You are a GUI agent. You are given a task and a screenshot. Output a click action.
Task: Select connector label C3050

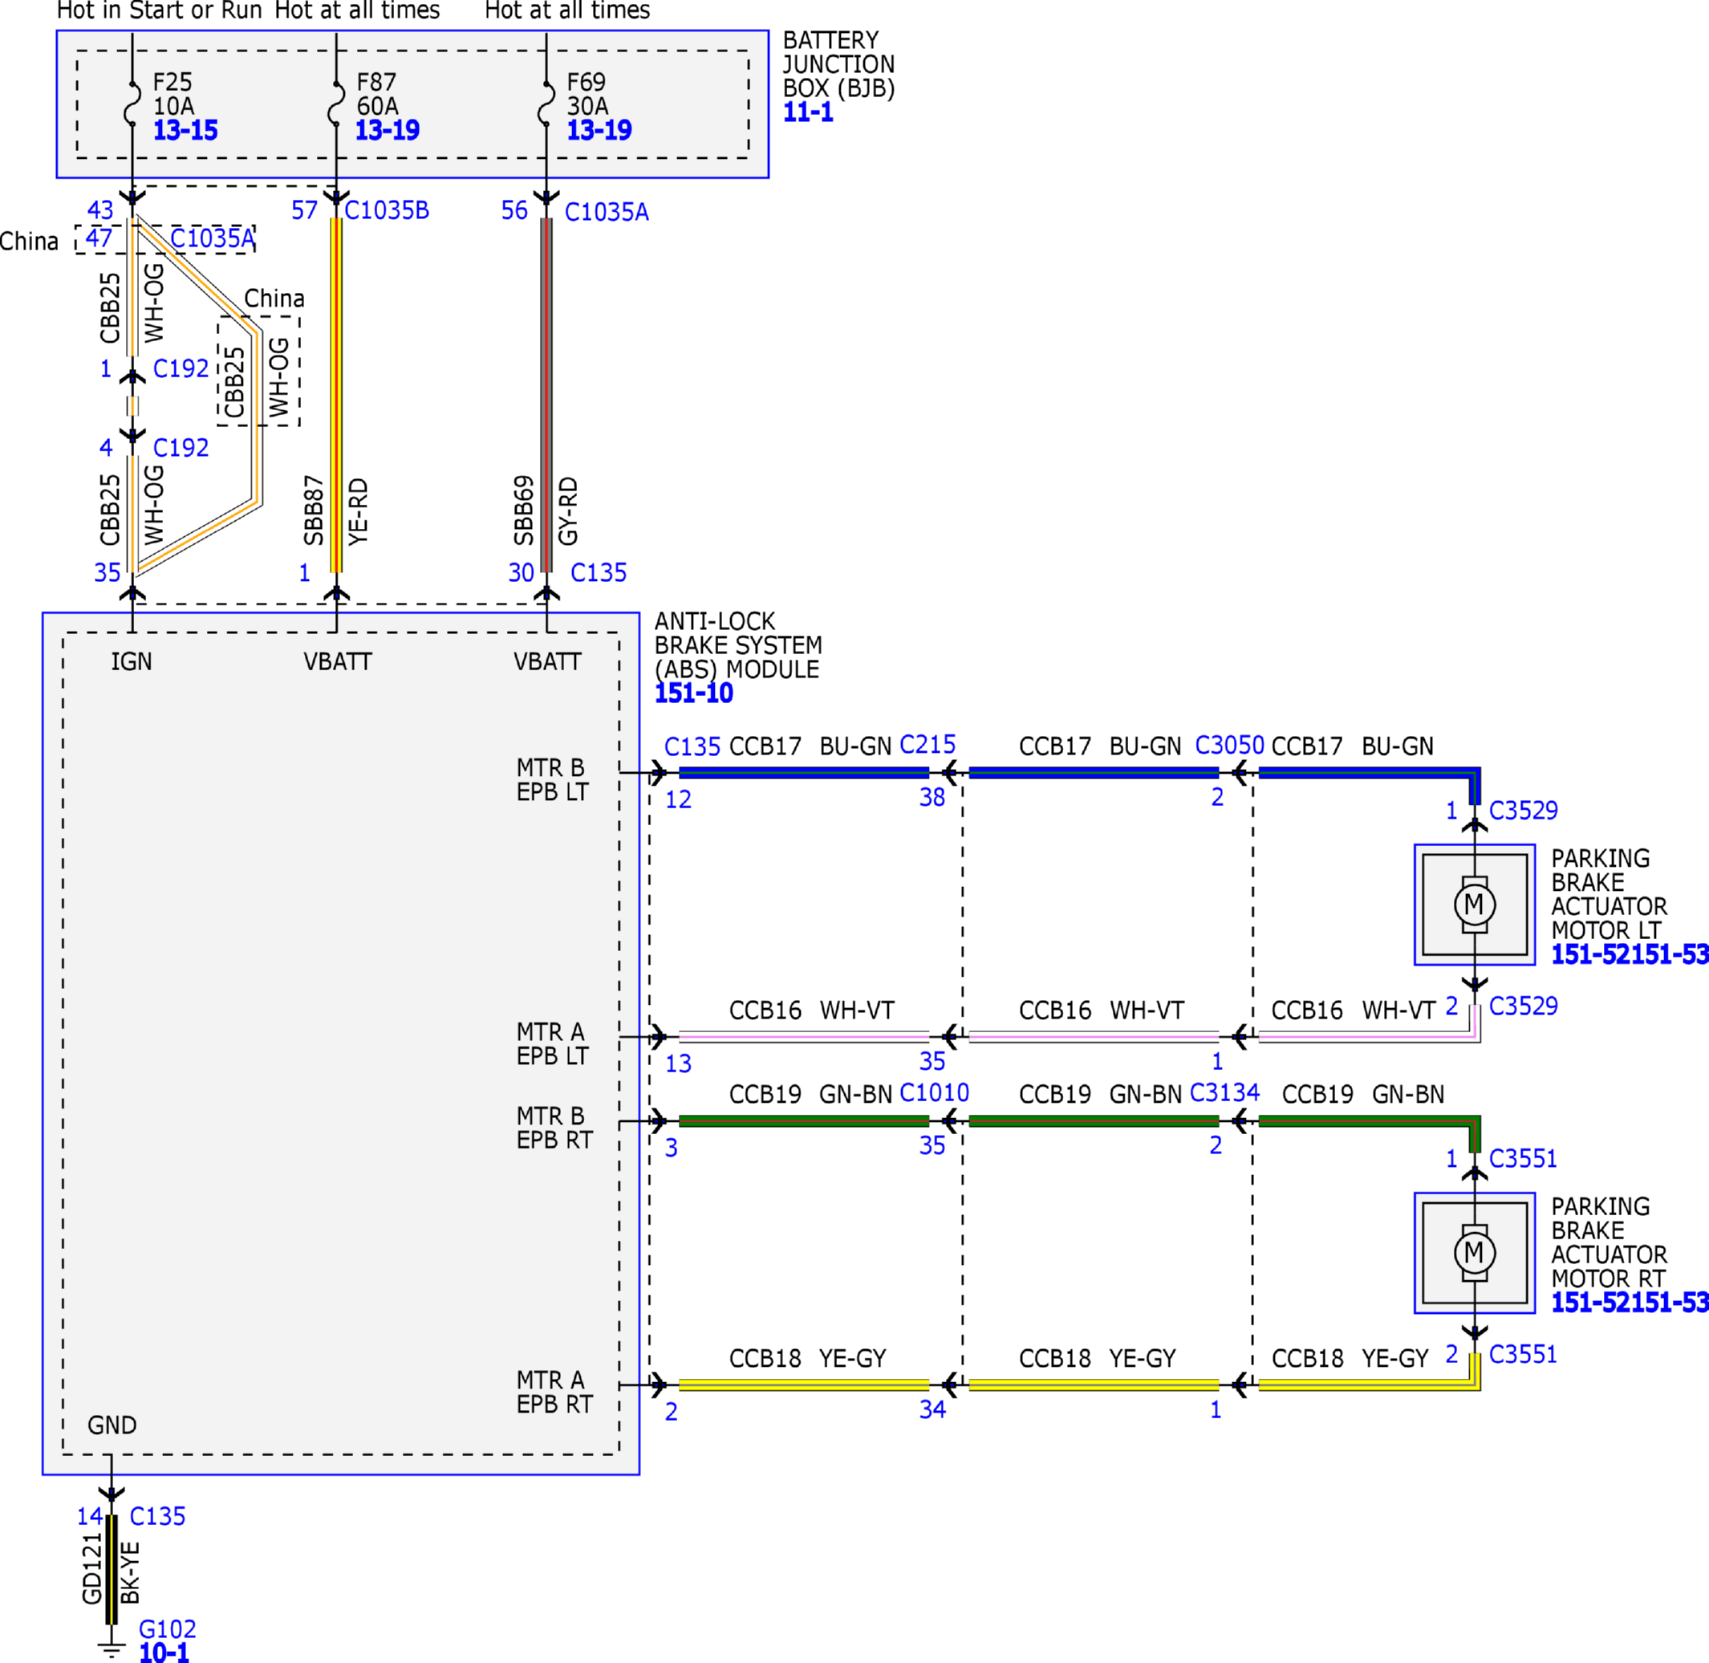click(x=1229, y=745)
